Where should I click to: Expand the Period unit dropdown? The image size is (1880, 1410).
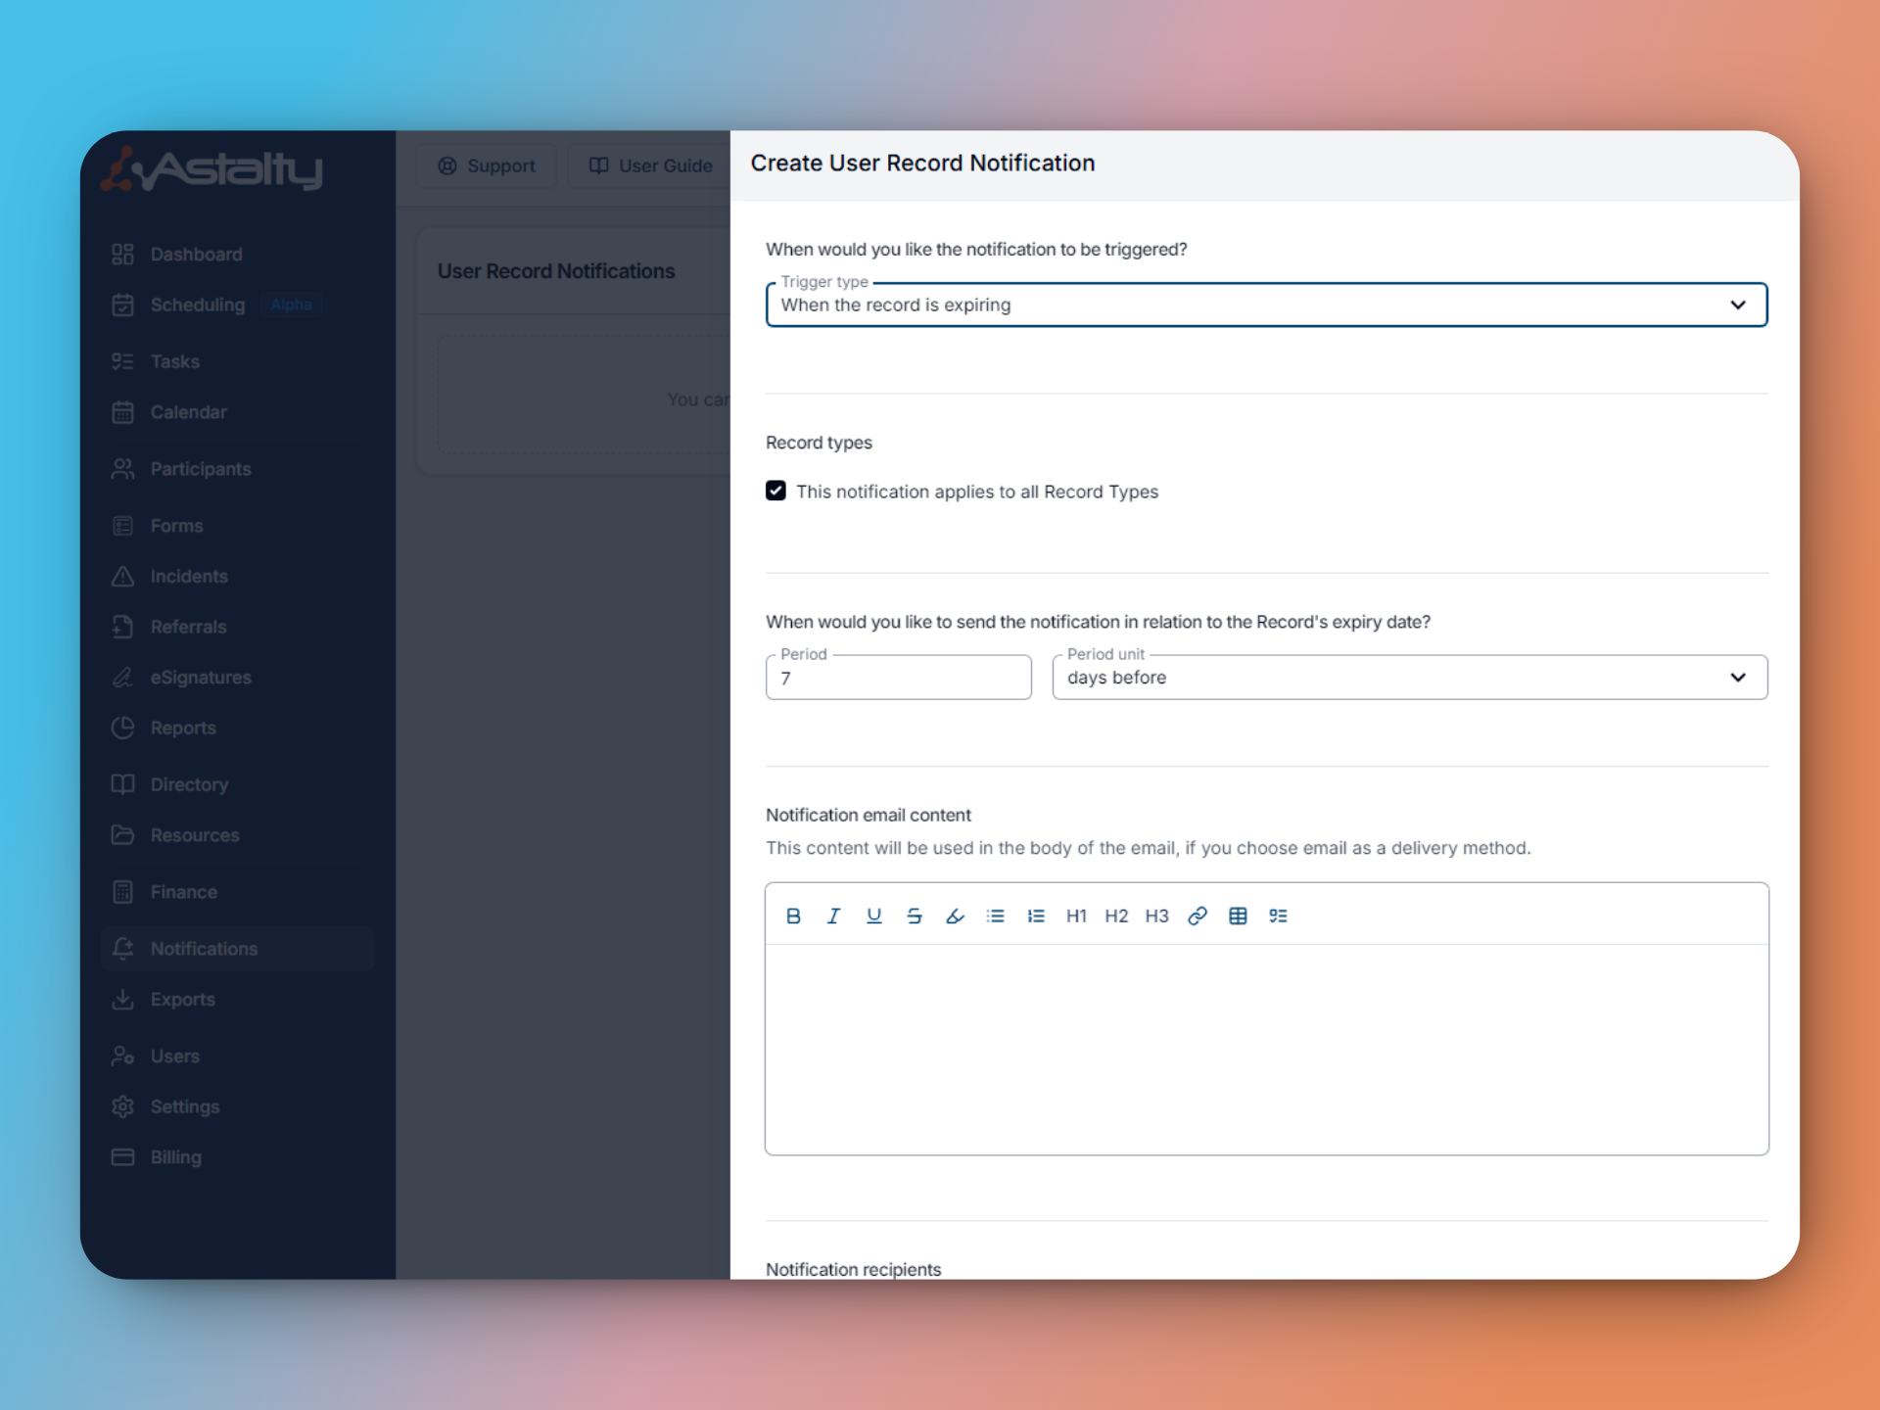coord(1408,678)
